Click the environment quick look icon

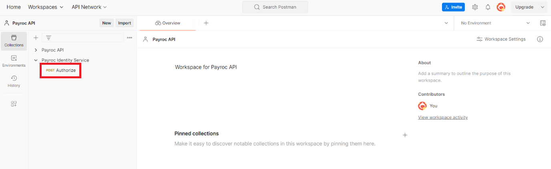coord(543,23)
